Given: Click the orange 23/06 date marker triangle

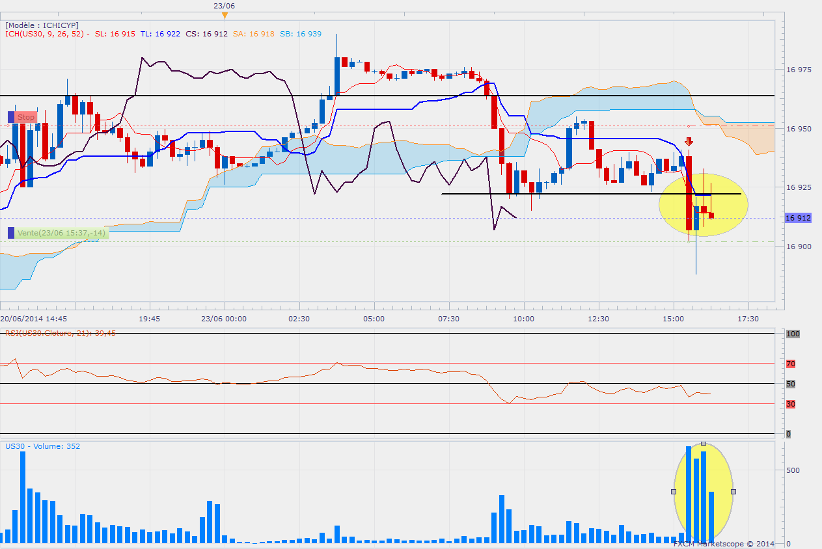Looking at the screenshot, I should [x=225, y=14].
